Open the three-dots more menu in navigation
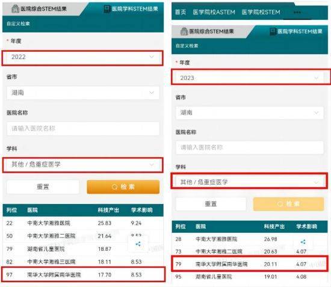This screenshot has height=287, width=331. tap(297, 12)
